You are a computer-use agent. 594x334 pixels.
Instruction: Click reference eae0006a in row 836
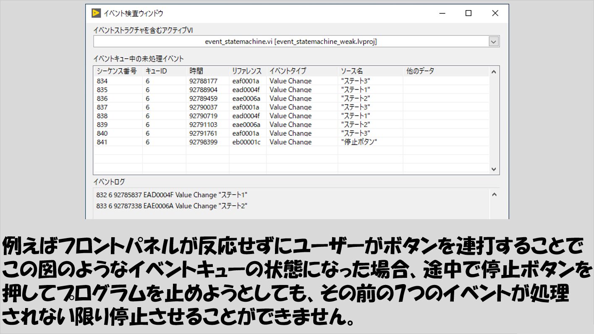click(246, 98)
